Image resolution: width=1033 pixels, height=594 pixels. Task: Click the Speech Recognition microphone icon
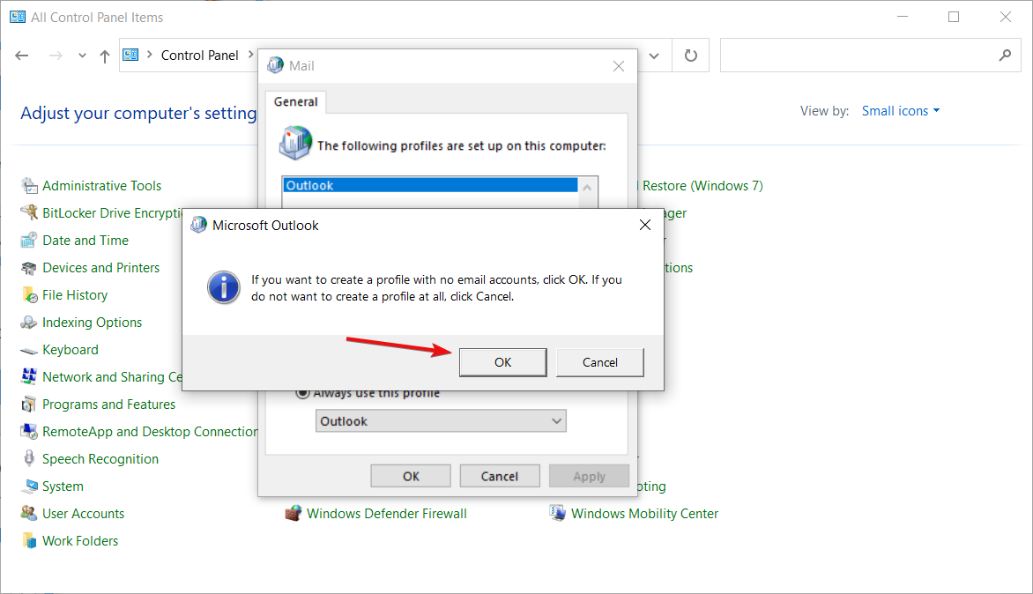click(29, 459)
